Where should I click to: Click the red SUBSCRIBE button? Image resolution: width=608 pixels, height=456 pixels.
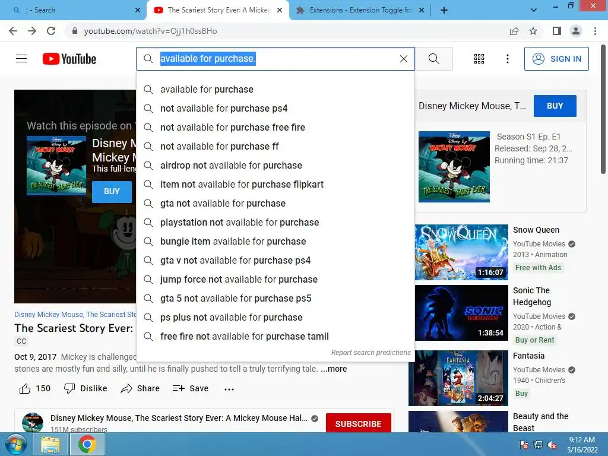(358, 424)
